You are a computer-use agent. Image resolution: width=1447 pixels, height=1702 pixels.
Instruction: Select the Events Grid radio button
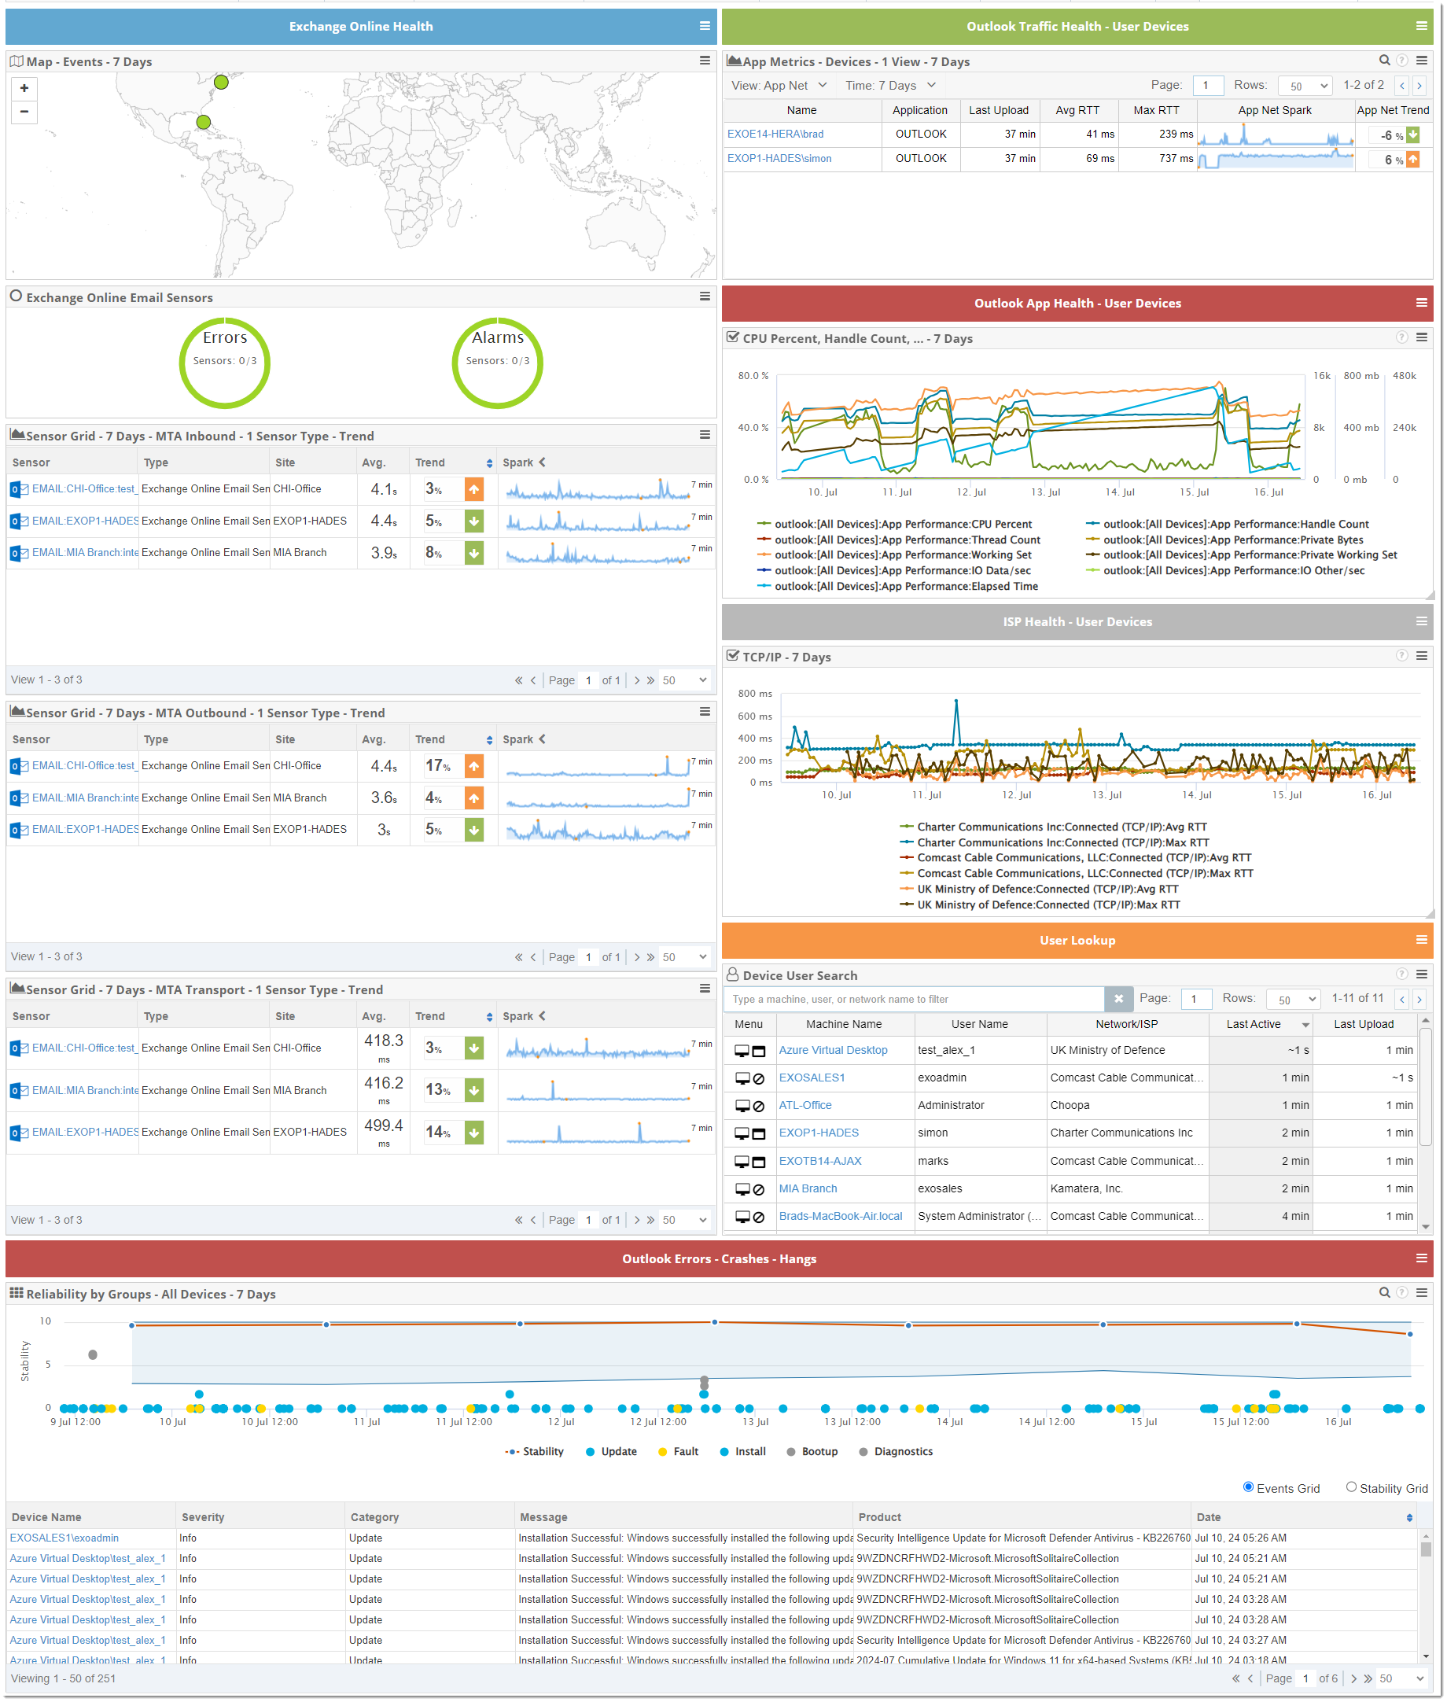[1248, 1487]
